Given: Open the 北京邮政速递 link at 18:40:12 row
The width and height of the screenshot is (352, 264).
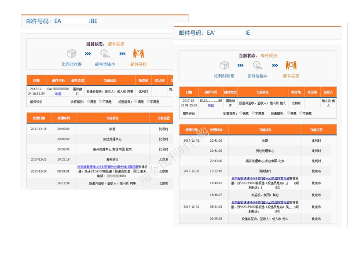Looking at the screenshot, I should [x=260, y=179].
